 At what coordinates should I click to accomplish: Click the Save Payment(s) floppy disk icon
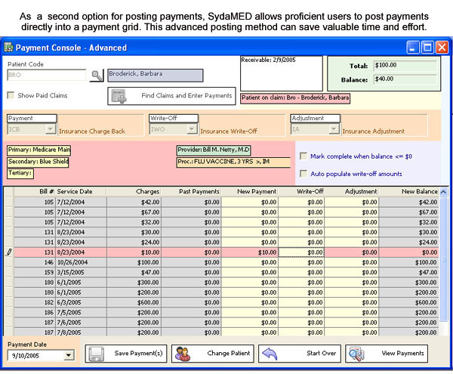click(96, 354)
